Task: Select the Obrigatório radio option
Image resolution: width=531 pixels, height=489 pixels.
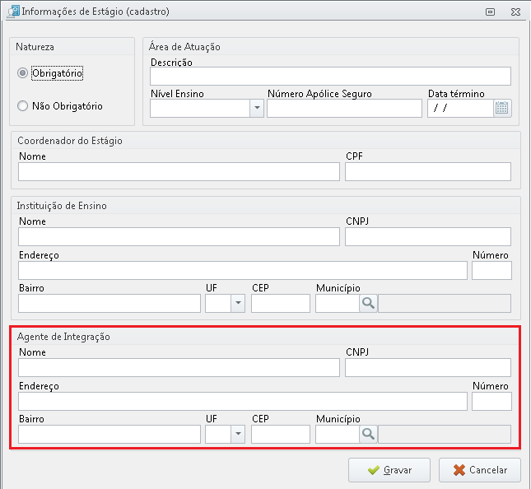Action: point(22,72)
